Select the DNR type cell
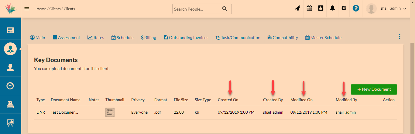415x134 pixels. [x=41, y=112]
